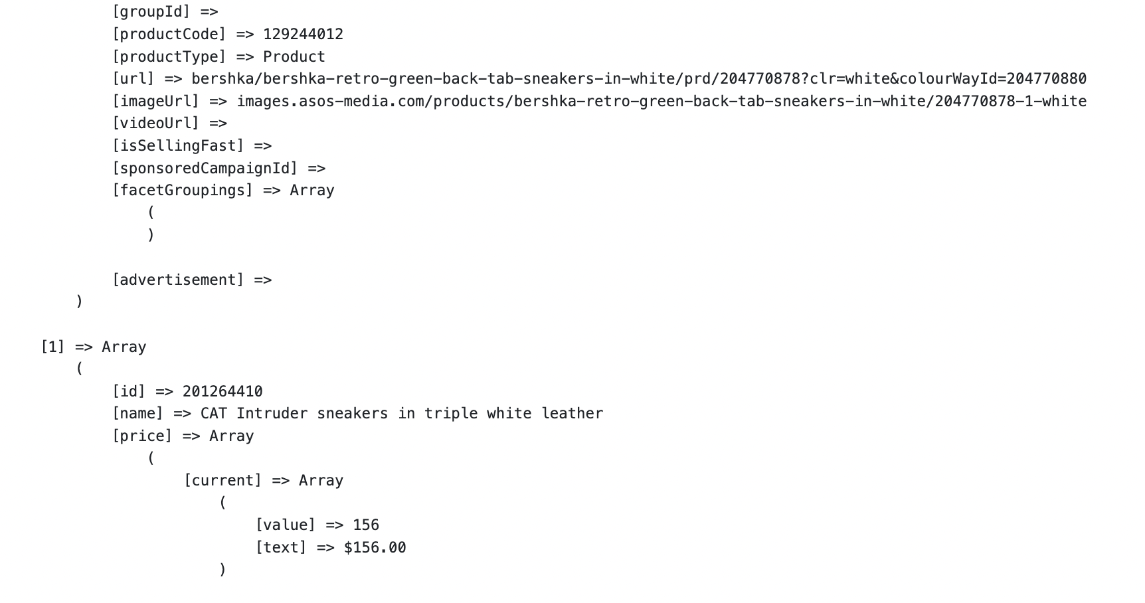This screenshot has height=603, width=1145.
Task: Click the [sponsoredCampaignId] key
Action: (x=205, y=169)
